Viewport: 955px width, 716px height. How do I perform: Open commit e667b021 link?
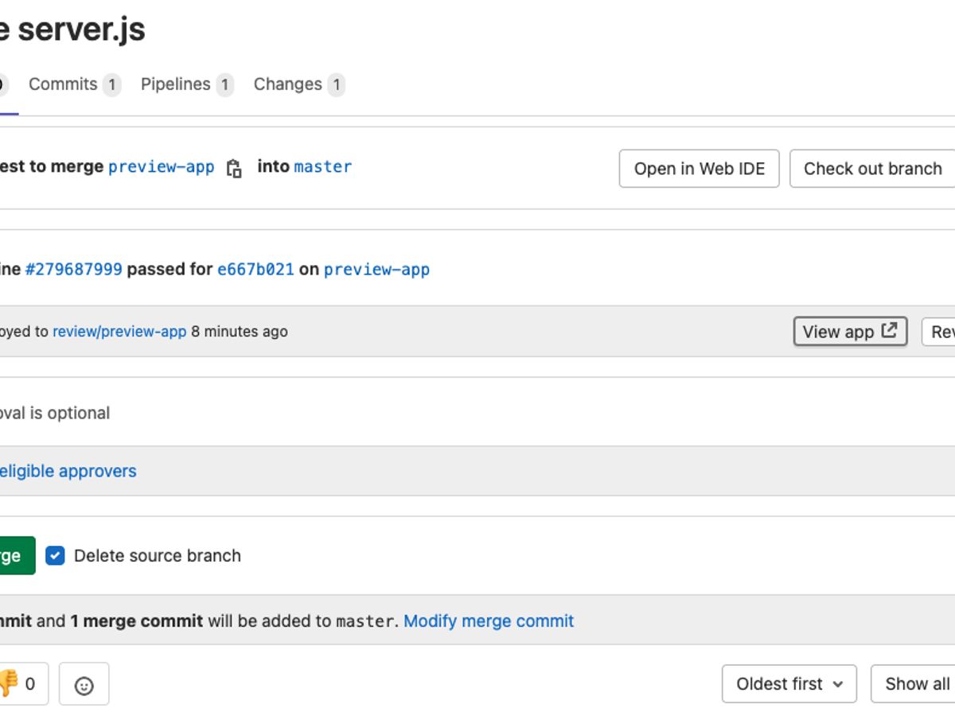tap(255, 269)
